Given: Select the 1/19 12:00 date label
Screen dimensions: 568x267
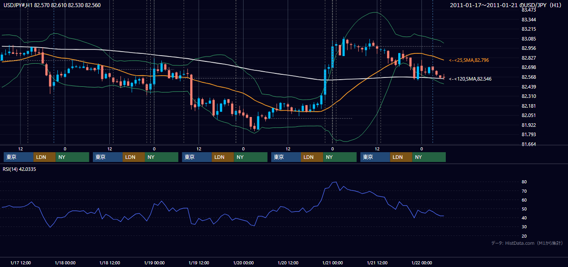Looking at the screenshot, I should (199, 263).
